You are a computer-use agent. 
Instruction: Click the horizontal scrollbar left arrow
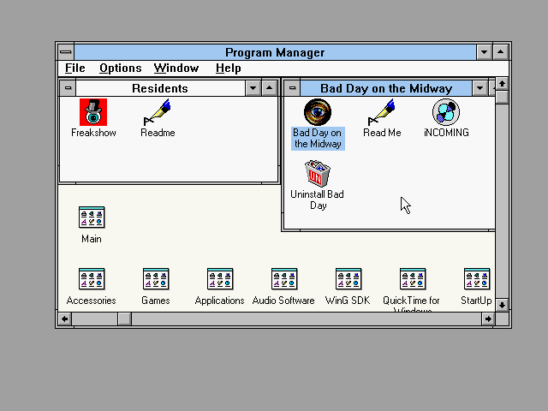click(x=65, y=319)
